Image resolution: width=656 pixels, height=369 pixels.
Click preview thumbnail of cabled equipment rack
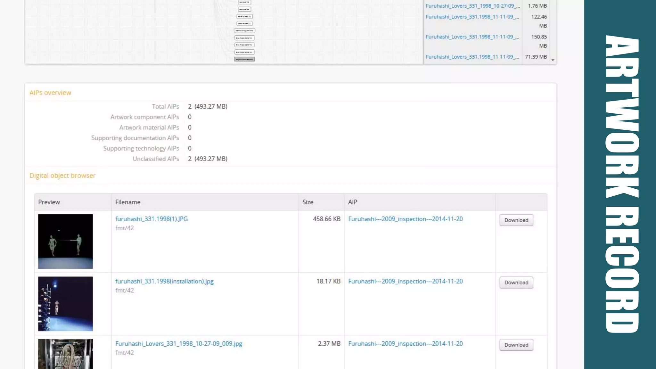(65, 354)
